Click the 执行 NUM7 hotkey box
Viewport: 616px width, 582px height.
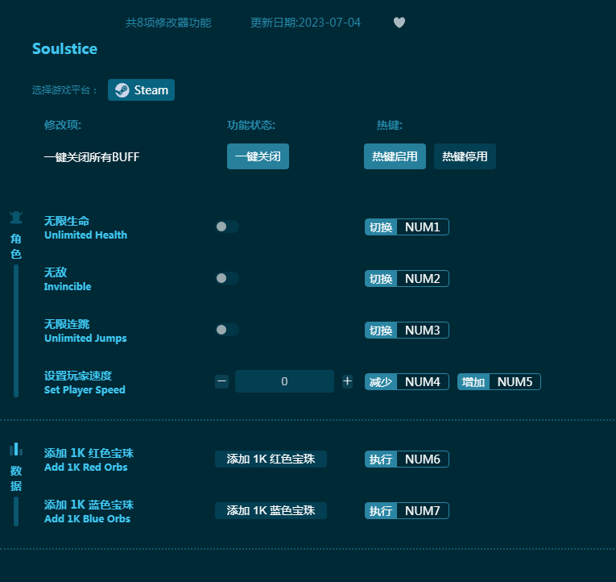[x=407, y=510]
